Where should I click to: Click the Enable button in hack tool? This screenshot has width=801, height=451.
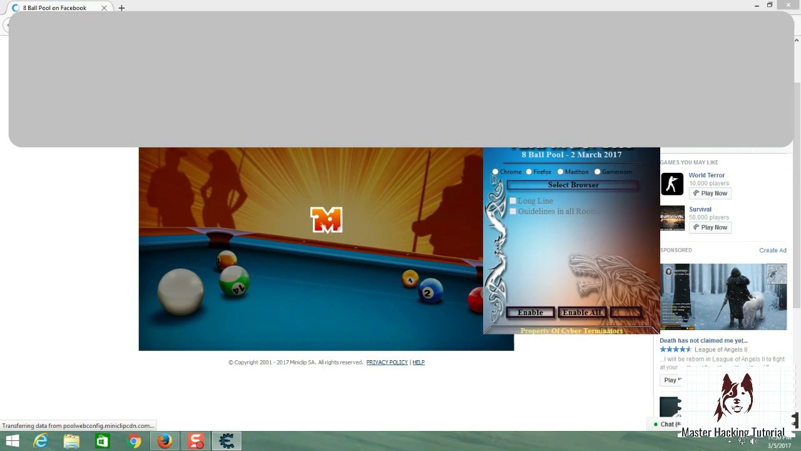[530, 313]
